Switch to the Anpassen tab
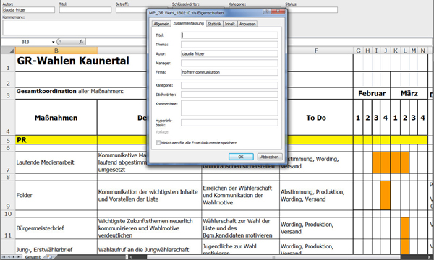This screenshot has height=260, width=434. pos(247,24)
